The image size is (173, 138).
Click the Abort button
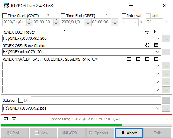point(129,133)
